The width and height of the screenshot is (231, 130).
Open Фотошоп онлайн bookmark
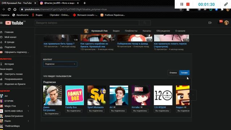point(85,15)
